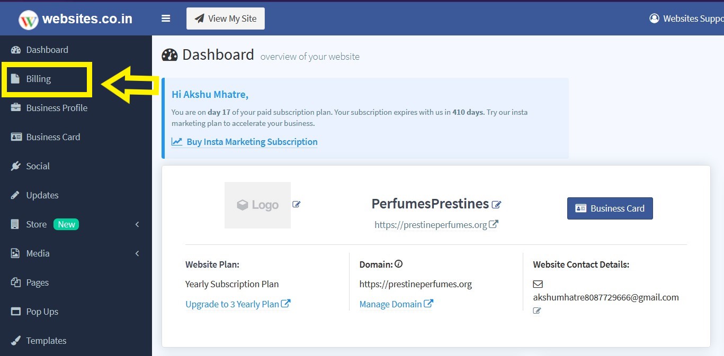Screen dimensions: 724x356
Task: Click the Pages copy icon
Action: (16, 282)
